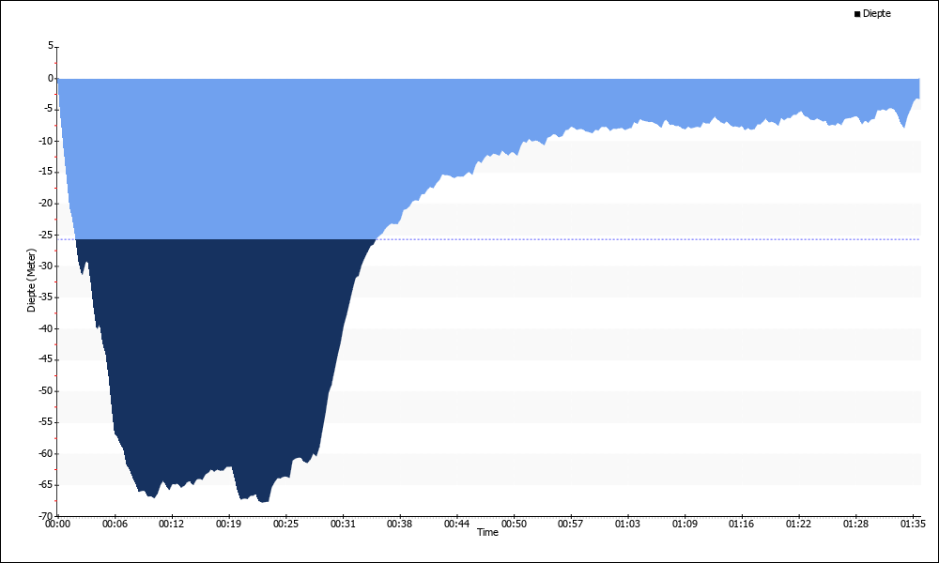Select the 00:06 time axis label

pyautogui.click(x=115, y=525)
